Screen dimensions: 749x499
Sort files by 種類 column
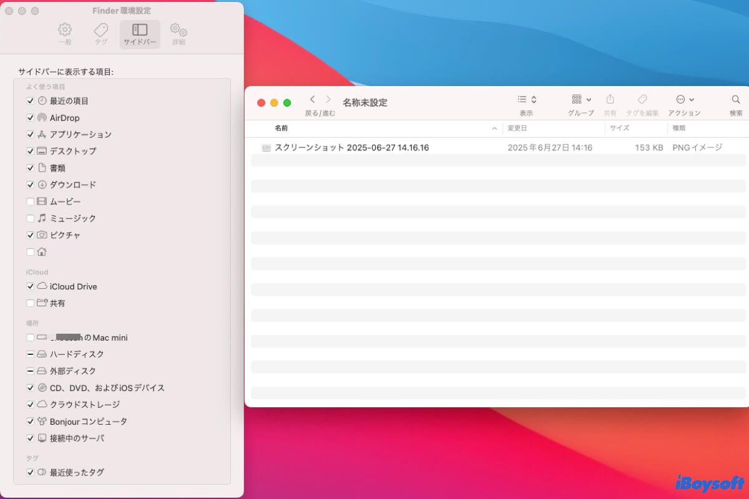click(x=708, y=128)
